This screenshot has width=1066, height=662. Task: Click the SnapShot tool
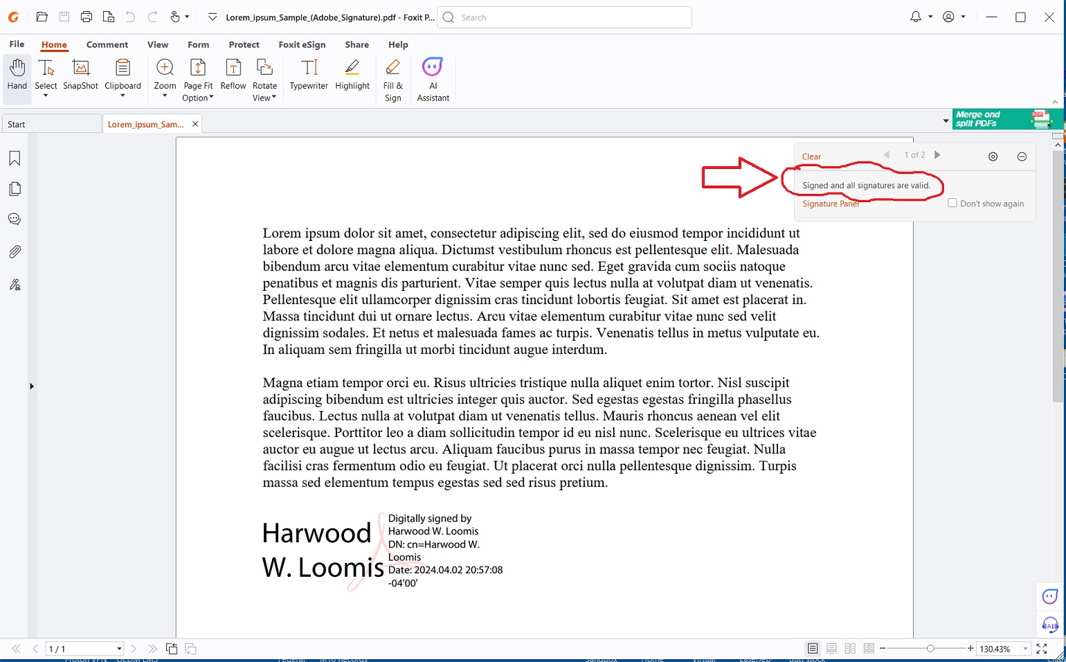coord(80,75)
